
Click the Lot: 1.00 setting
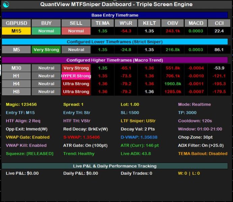[x=130, y=104]
